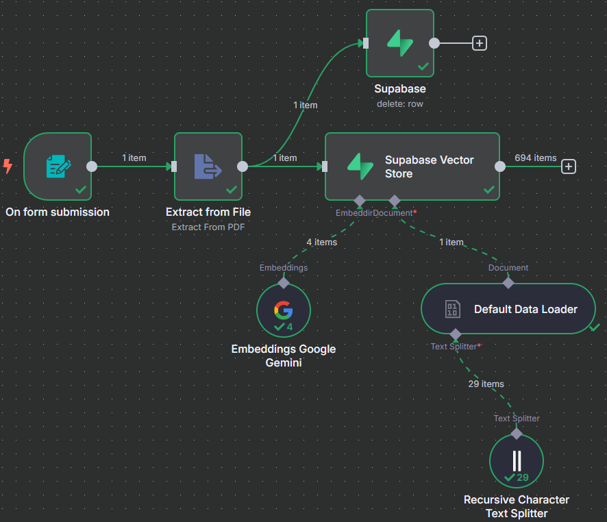Viewport: 607px width, 522px height.
Task: Click the Extract from File output connector
Action: click(x=243, y=166)
